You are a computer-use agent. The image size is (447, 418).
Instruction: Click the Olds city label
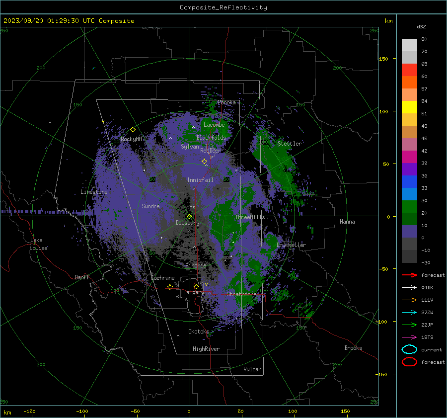point(190,207)
